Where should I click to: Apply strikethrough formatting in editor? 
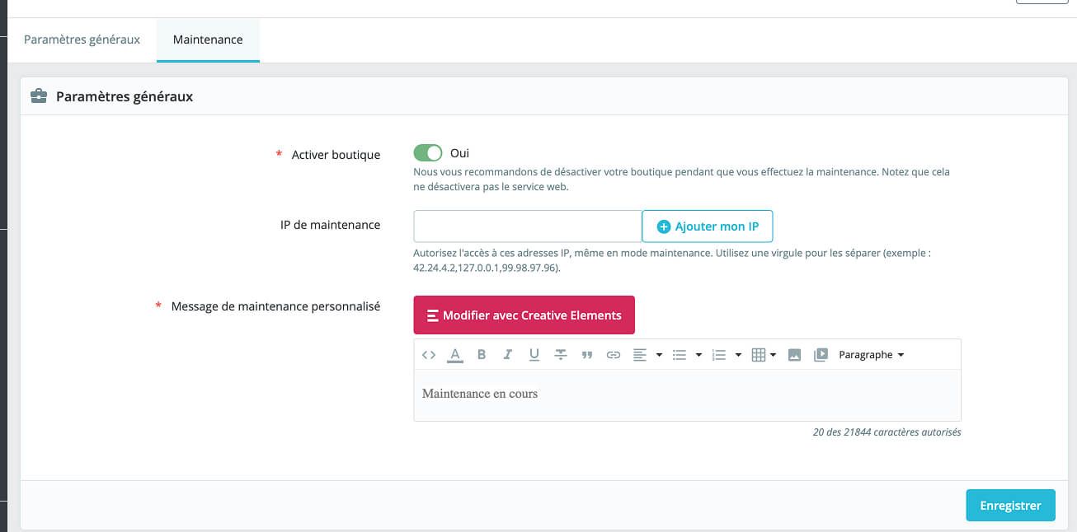click(x=561, y=355)
